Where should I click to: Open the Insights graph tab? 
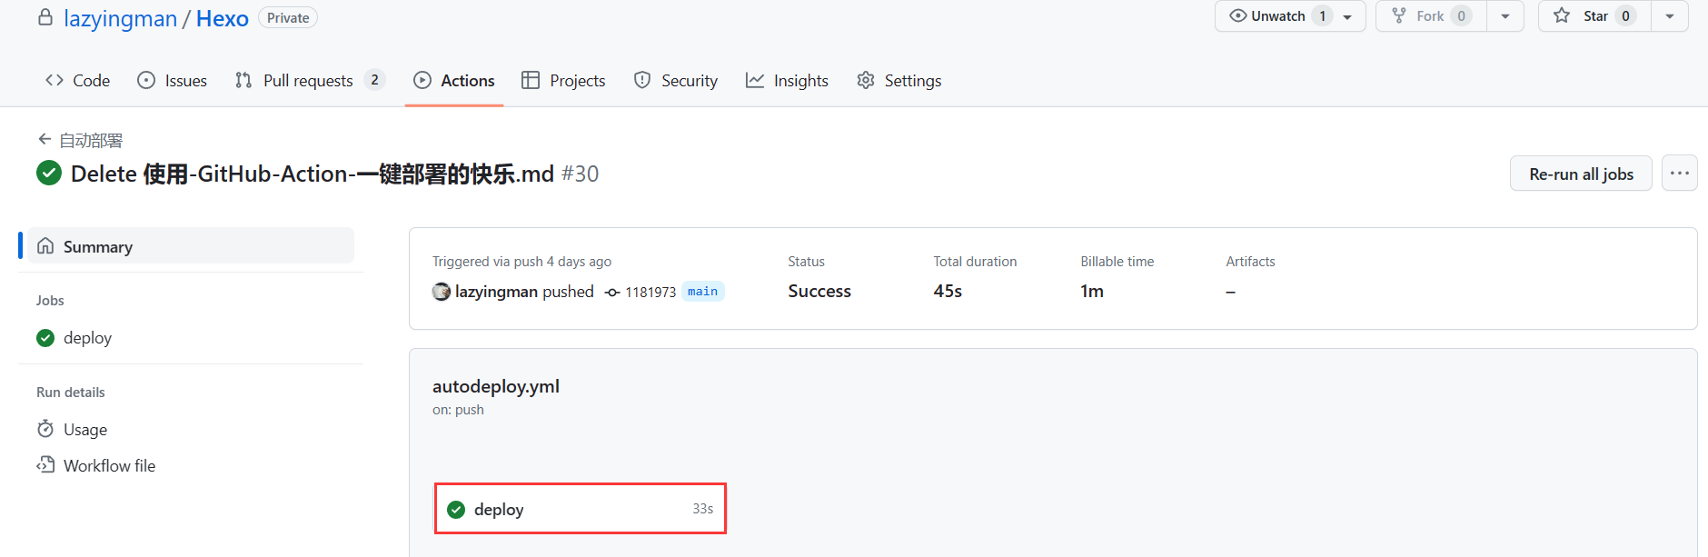[788, 80]
